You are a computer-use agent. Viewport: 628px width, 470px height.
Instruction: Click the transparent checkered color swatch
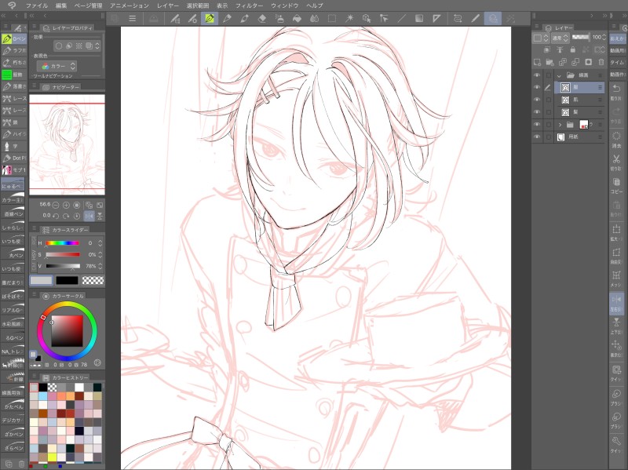[x=93, y=281]
